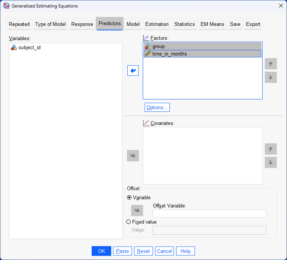Click the OK button
Viewport: 287px width, 260px height.
101,251
